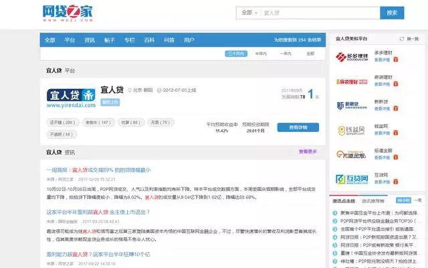Viewport: 428px width, 268px height.
Task: Open the 新新贷 logo
Action: coord(352,106)
